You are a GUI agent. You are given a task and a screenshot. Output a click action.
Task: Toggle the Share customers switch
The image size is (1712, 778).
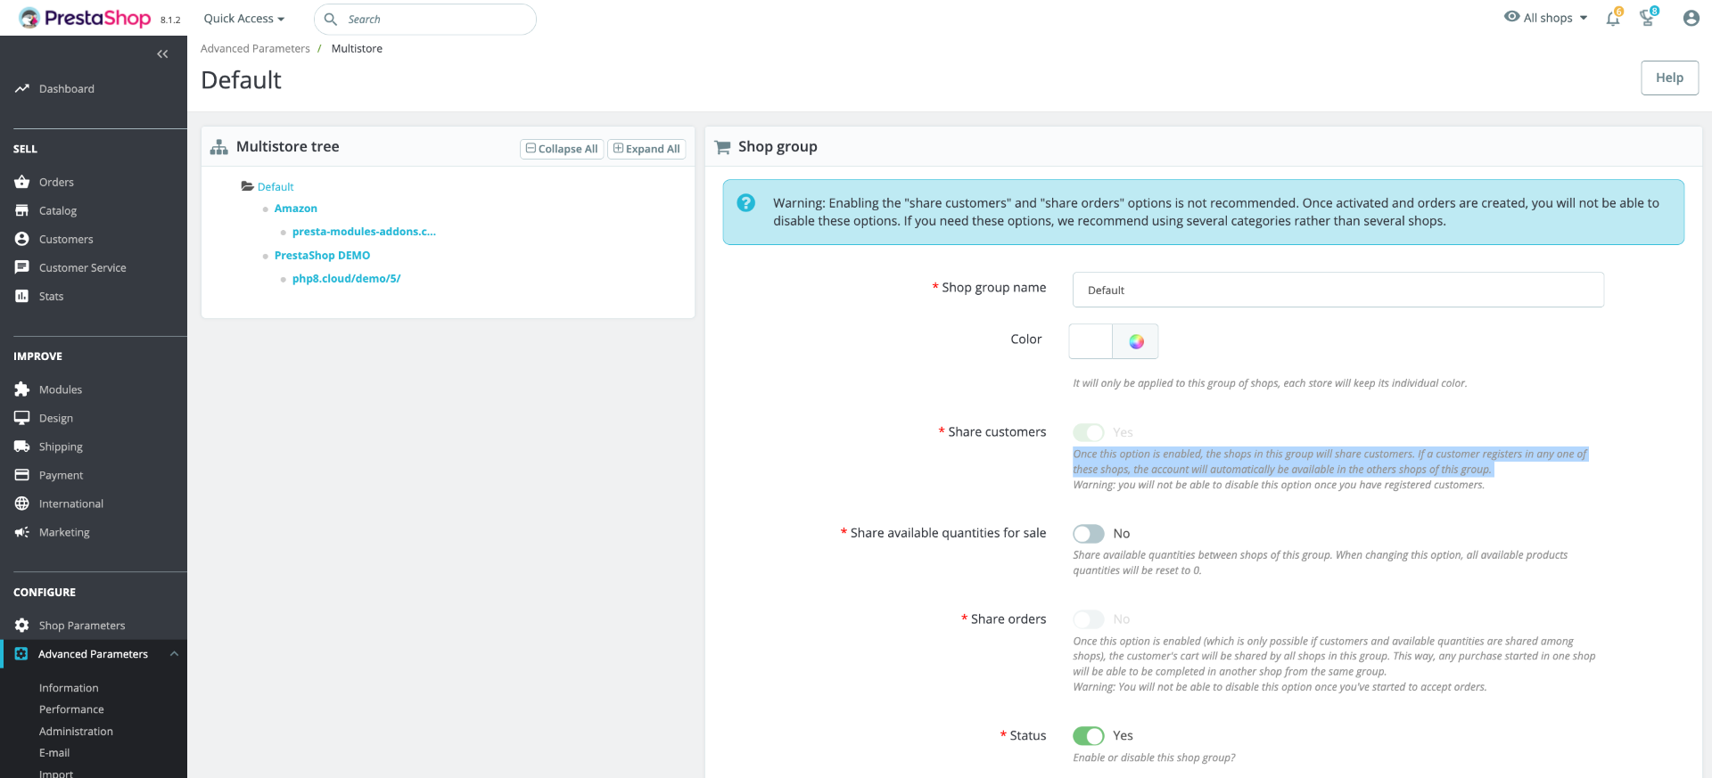(x=1089, y=433)
